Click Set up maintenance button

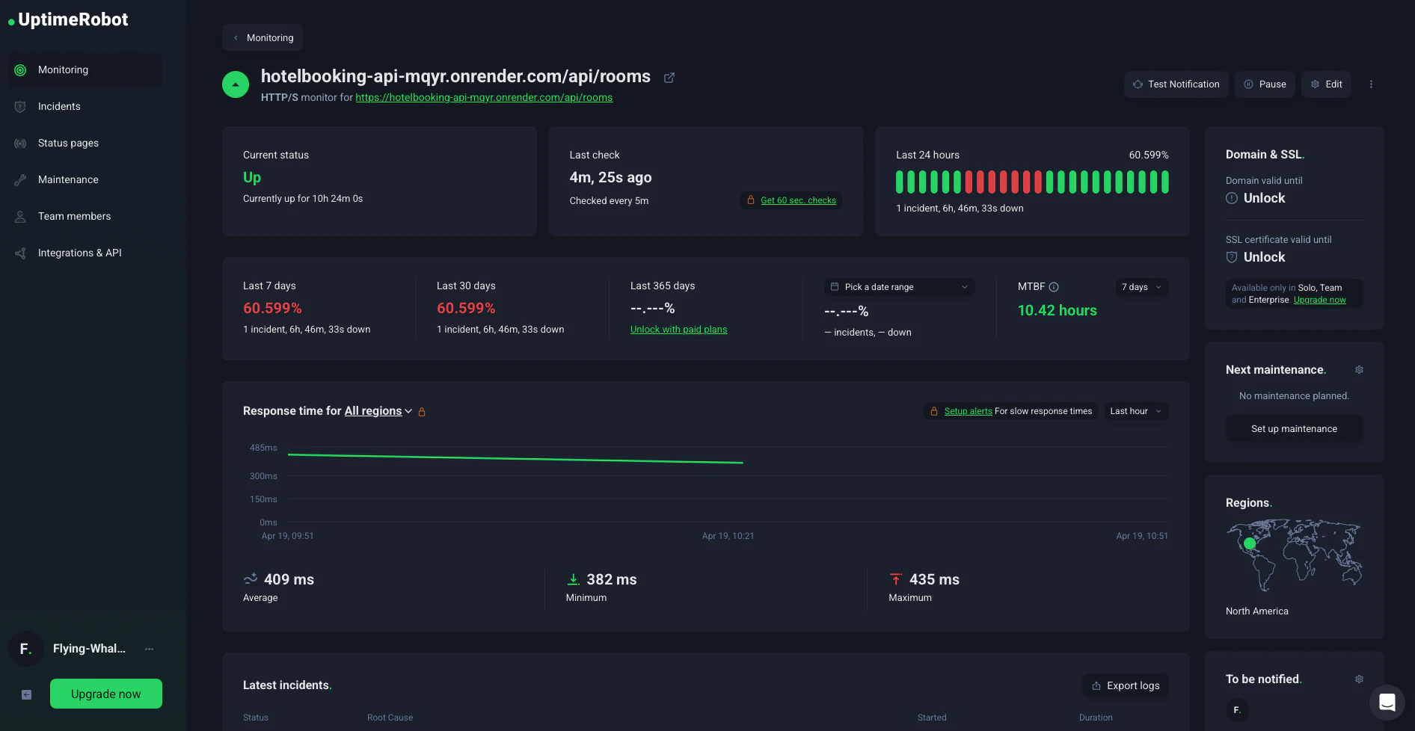(x=1294, y=429)
